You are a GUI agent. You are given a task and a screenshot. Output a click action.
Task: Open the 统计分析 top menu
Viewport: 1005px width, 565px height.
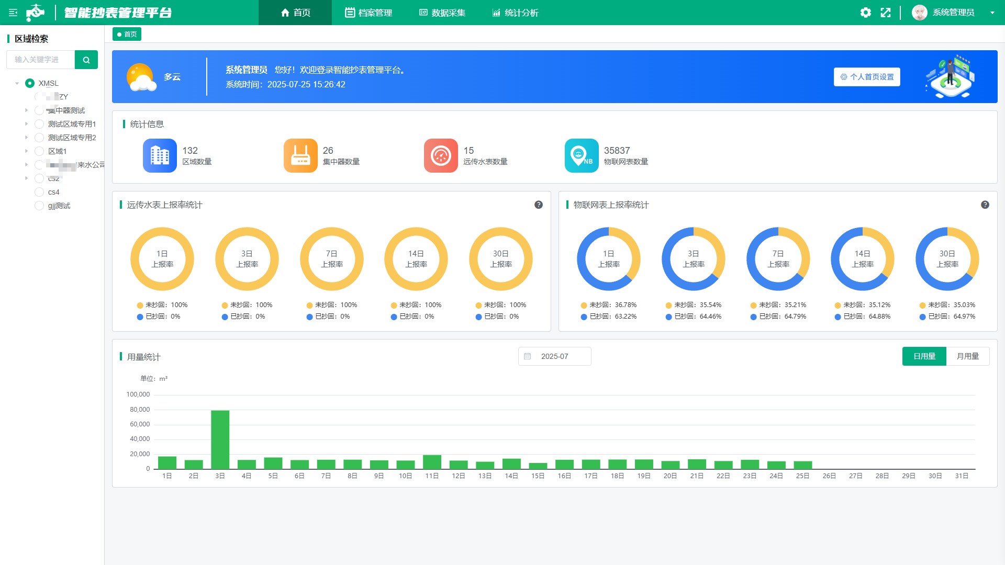(x=515, y=13)
